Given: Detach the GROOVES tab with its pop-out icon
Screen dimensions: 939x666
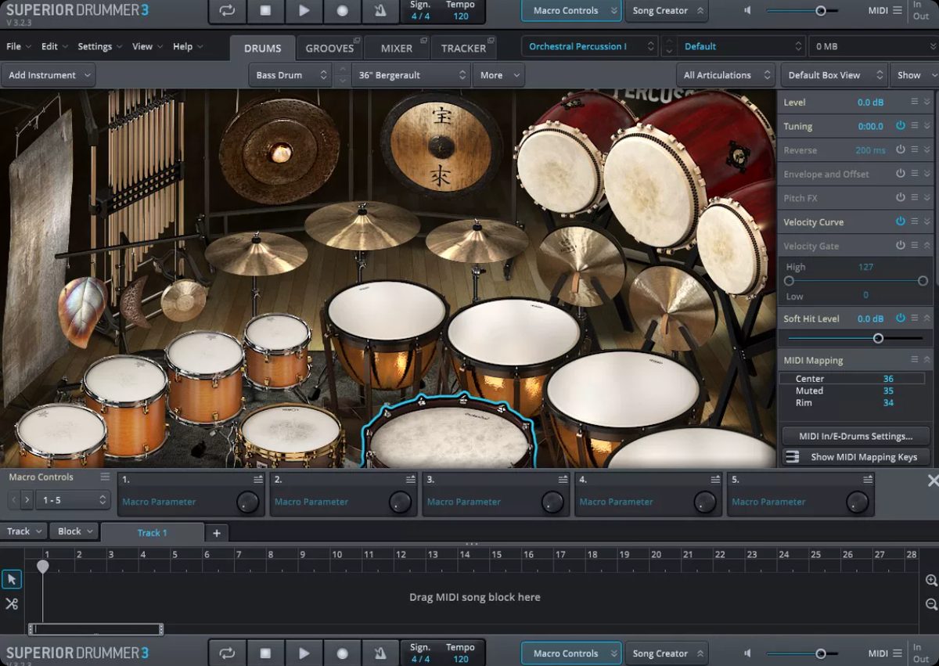Looking at the screenshot, I should (x=357, y=40).
